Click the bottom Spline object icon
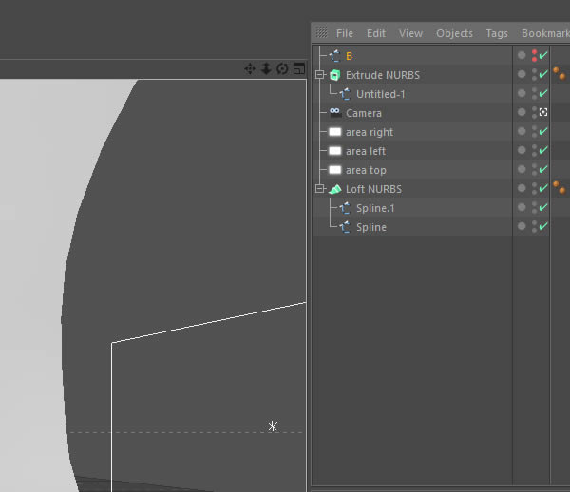This screenshot has height=492, width=570. (x=345, y=227)
